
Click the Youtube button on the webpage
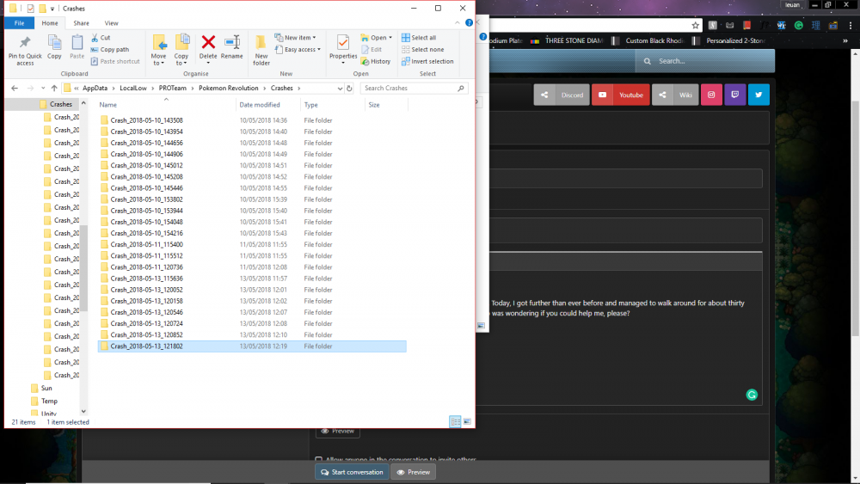619,95
